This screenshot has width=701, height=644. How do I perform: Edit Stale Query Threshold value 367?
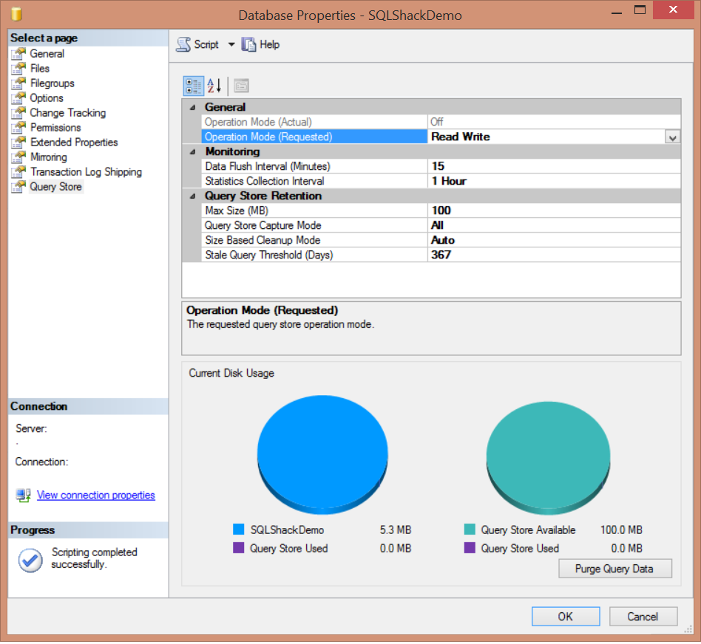(x=554, y=255)
